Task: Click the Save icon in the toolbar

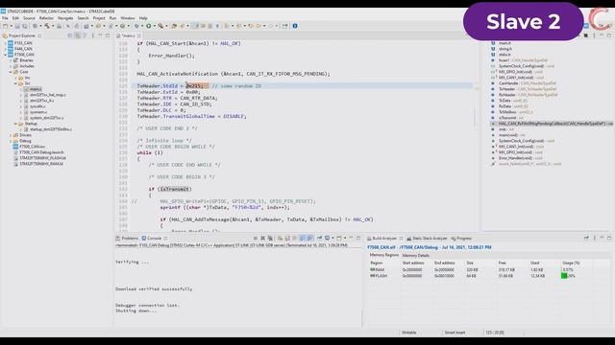Action: tap(17, 26)
